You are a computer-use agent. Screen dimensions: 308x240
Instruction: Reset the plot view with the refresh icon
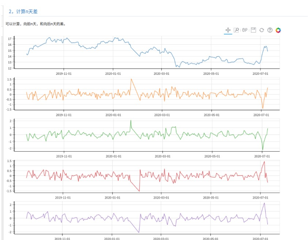(261, 30)
